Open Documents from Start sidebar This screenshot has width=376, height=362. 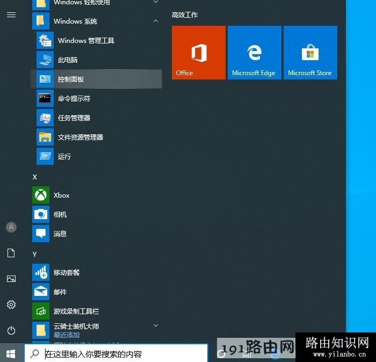pyautogui.click(x=11, y=253)
